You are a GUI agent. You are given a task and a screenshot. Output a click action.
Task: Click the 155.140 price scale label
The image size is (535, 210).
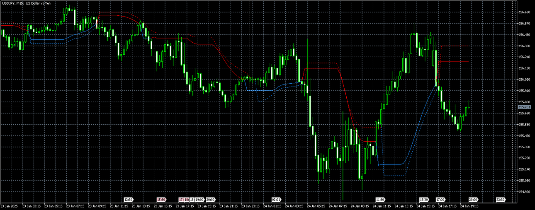tap(525, 169)
